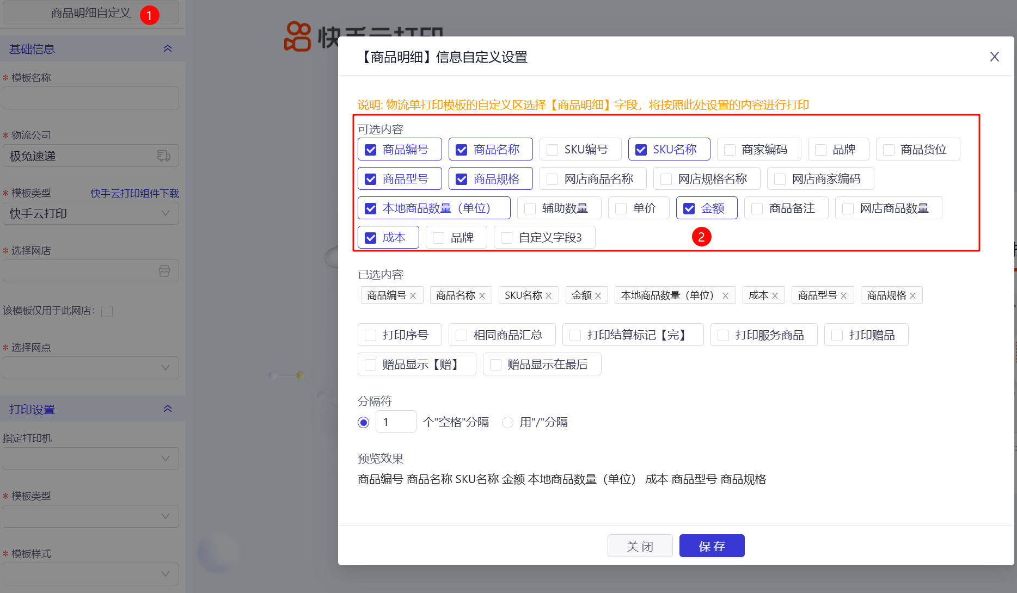The image size is (1017, 593).
Task: Check the 商品备注 option
Action: pyautogui.click(x=757, y=208)
